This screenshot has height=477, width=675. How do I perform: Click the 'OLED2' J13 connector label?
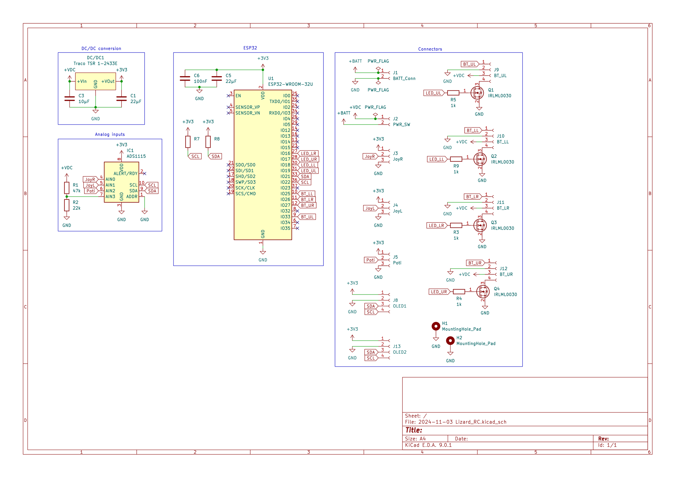pos(400,352)
